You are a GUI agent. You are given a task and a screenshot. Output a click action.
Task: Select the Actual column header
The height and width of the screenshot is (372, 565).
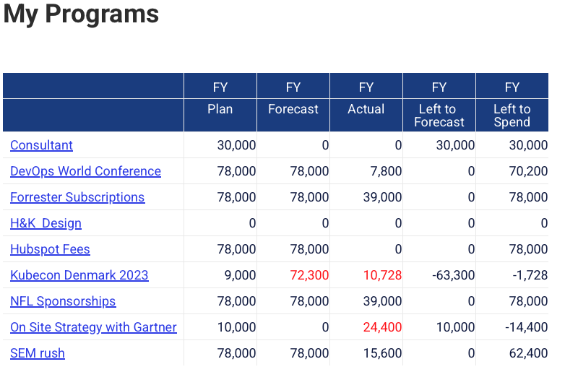pos(366,109)
